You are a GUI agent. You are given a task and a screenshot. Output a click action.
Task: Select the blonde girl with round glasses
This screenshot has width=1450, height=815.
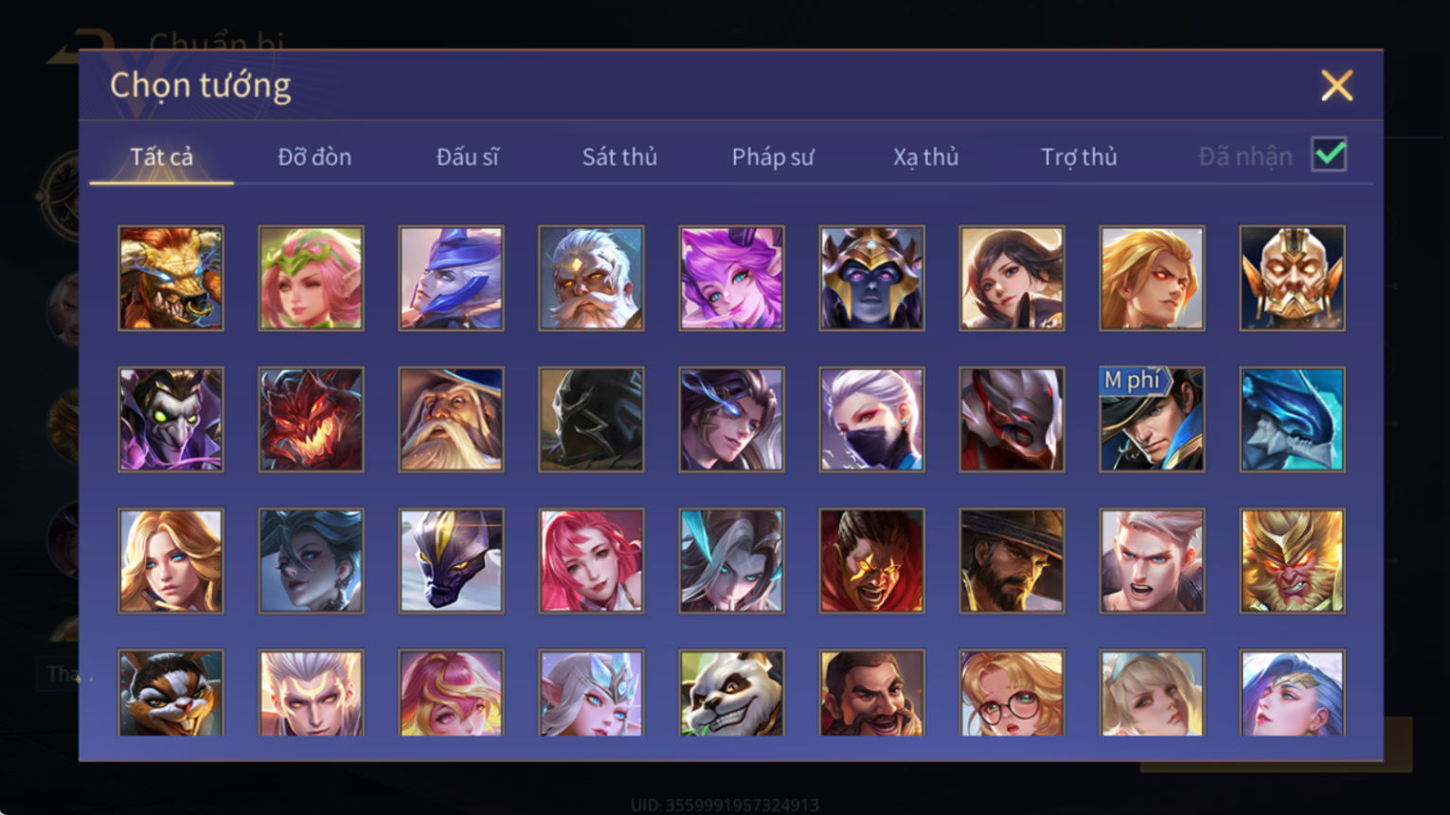click(x=1011, y=693)
